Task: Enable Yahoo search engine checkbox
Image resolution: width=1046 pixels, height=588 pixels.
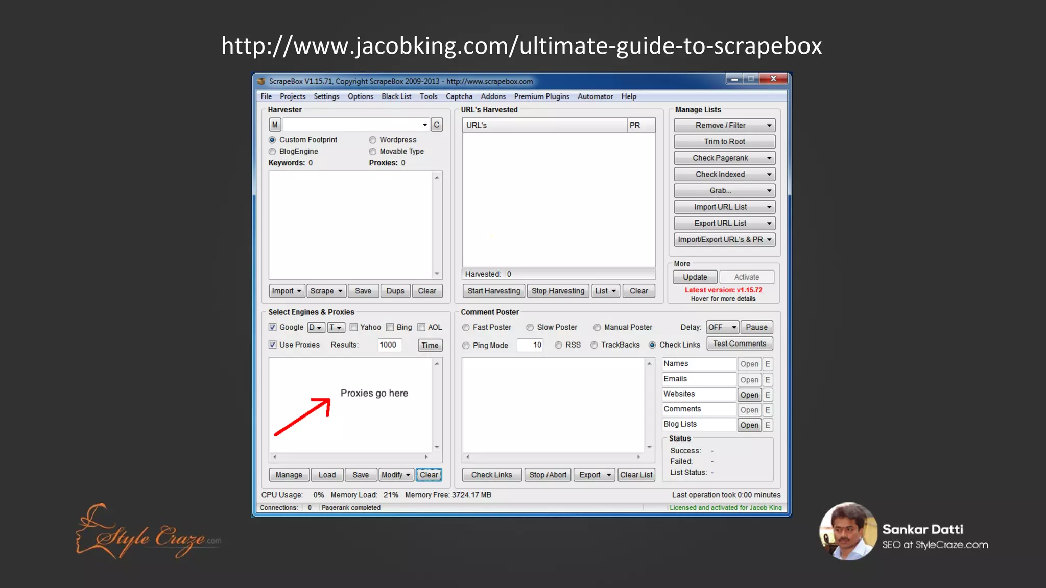Action: [x=353, y=327]
